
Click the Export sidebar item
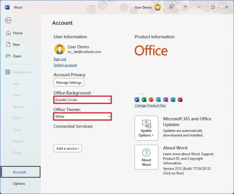[x=18, y=141]
